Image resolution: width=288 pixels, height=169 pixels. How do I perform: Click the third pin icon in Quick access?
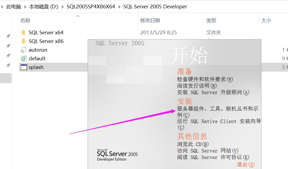8,55
